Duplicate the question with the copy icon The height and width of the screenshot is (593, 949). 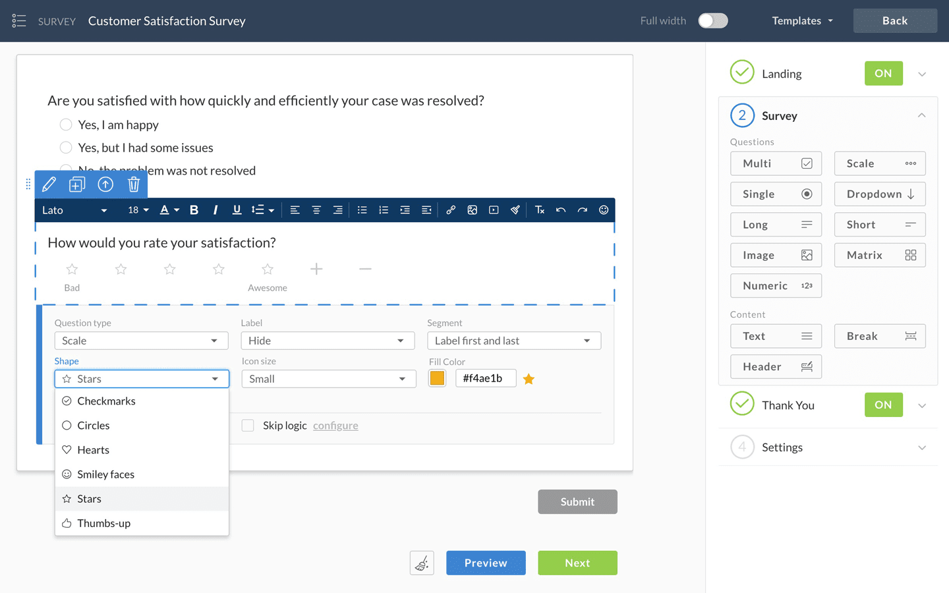tap(77, 184)
